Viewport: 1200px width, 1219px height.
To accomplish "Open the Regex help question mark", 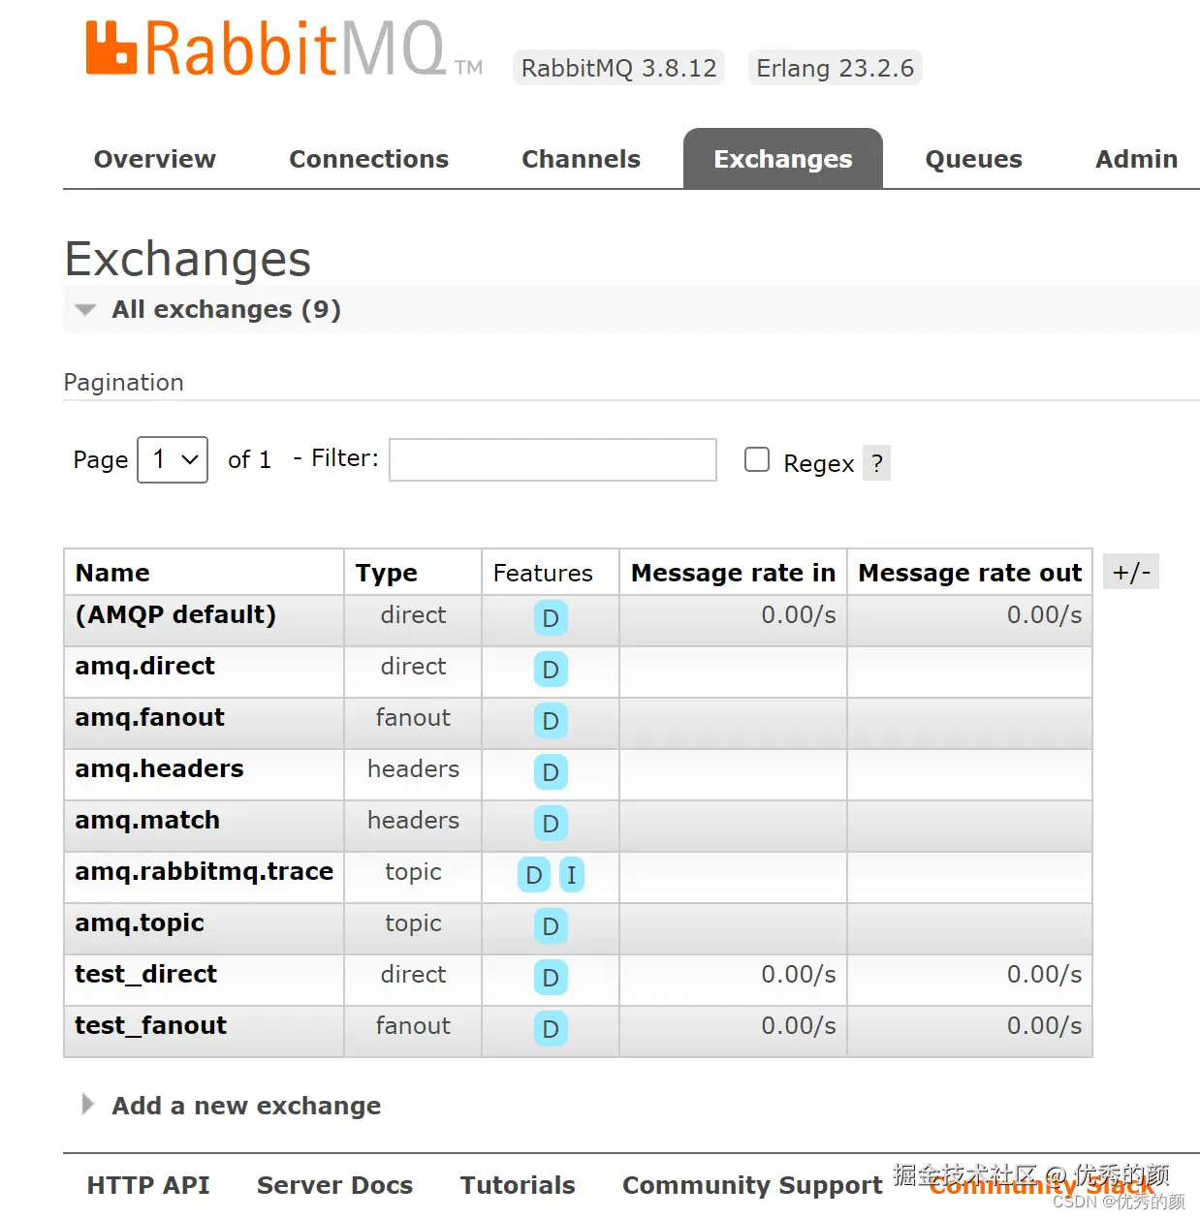I will [877, 463].
